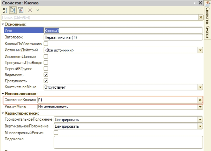
Task: Click the pin icon in the title bar
Action: [x=194, y=3]
